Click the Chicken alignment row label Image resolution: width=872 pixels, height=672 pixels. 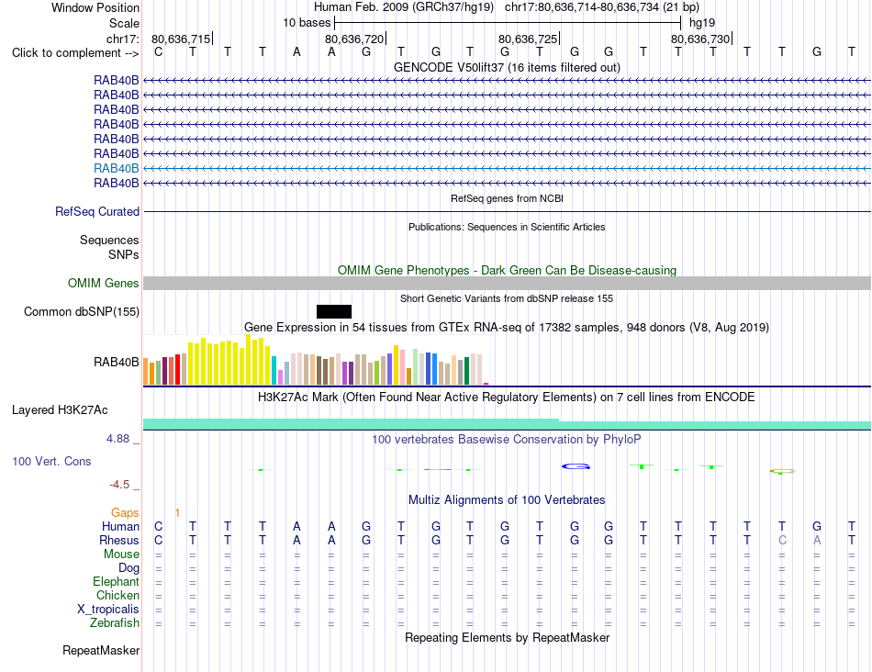click(117, 595)
